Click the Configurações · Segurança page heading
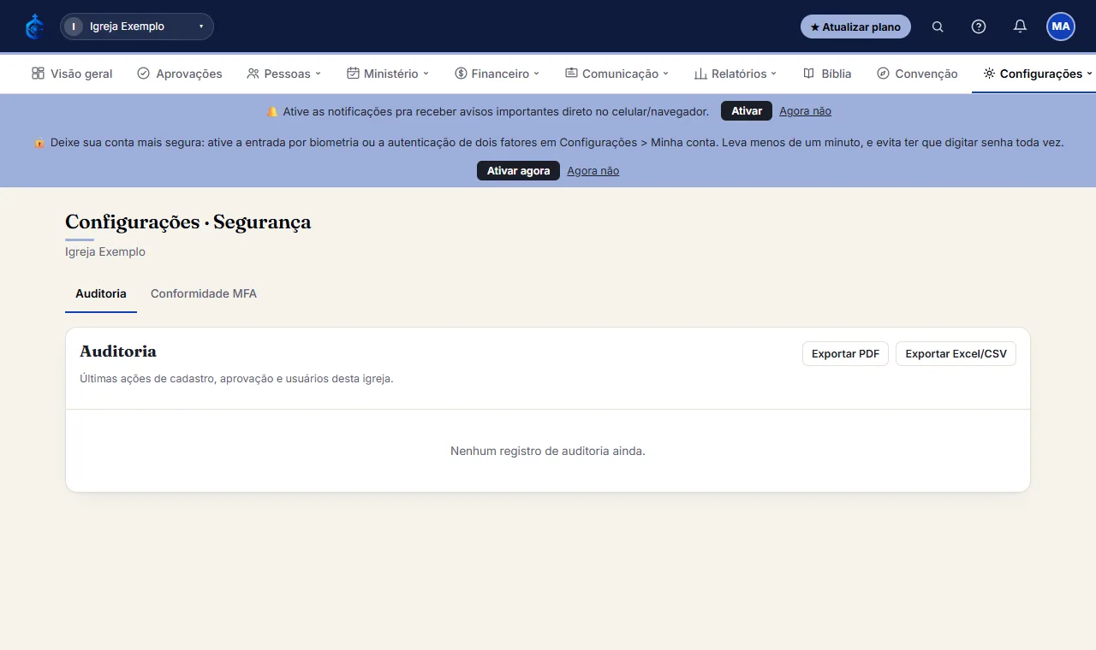Viewport: 1096px width, 650px height. (x=188, y=222)
